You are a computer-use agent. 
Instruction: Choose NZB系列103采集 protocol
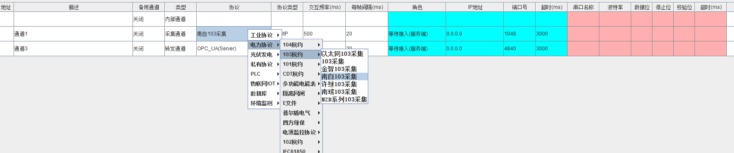pyautogui.click(x=344, y=99)
